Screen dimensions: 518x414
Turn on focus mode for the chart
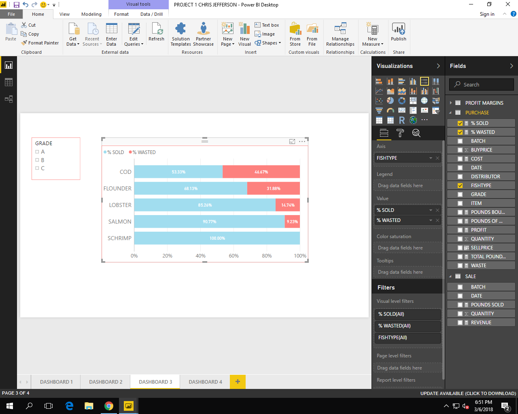pos(292,142)
